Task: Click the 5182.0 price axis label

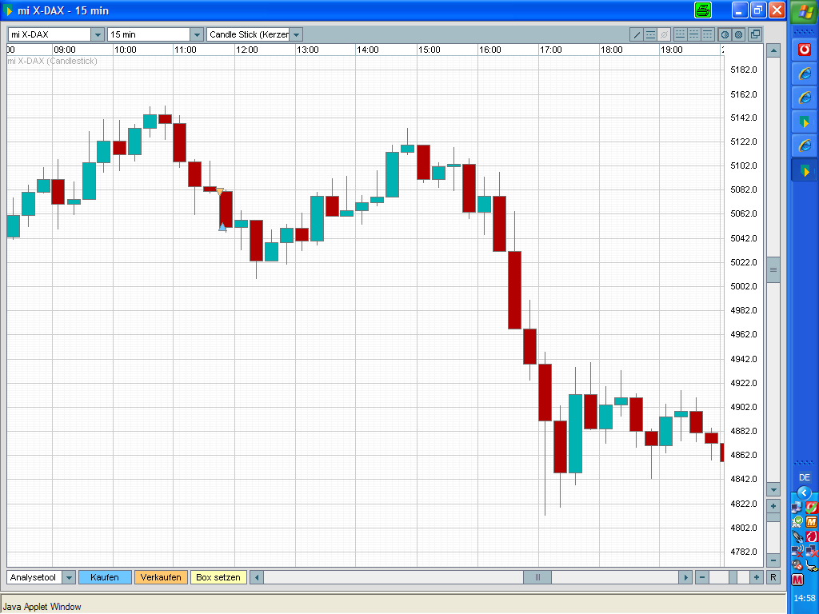Action: [744, 70]
